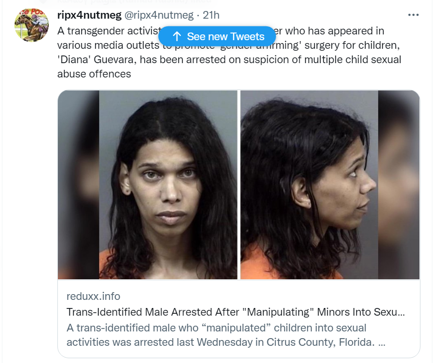Load new posts with See new Tweets
Viewport: 441px width, 363px height.
(217, 36)
